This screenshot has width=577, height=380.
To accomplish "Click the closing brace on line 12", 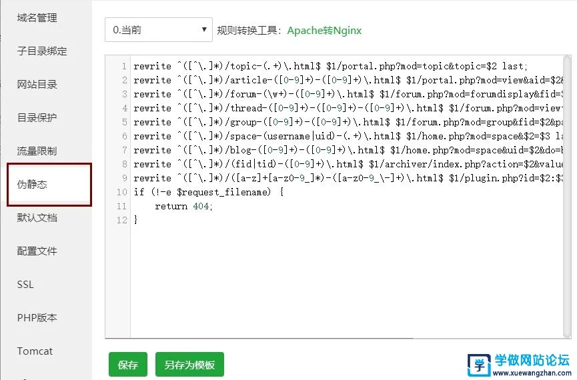I will click(136, 220).
